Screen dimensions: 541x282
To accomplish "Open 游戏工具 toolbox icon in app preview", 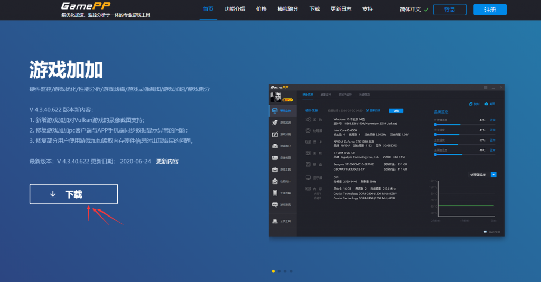I will click(275, 170).
